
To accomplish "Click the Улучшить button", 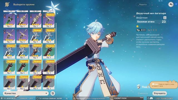I will coord(160,93).
